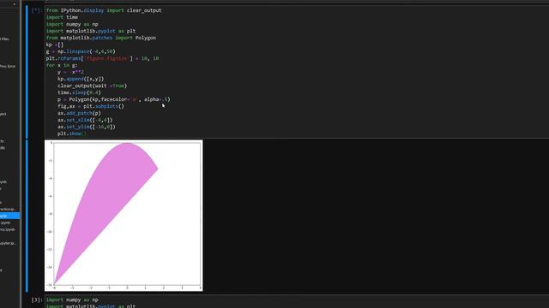This screenshot has width=549, height=308.
Task: Click the 'from matplotlib.patches import Polygon' line
Action: pyautogui.click(x=101, y=38)
